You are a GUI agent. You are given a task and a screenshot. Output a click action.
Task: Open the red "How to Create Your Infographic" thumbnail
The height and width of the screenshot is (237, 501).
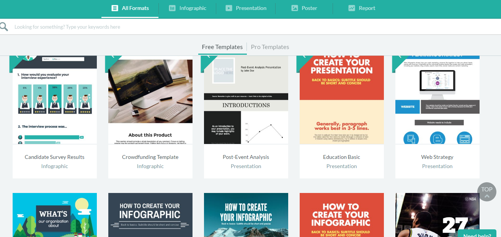pyautogui.click(x=342, y=215)
